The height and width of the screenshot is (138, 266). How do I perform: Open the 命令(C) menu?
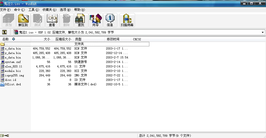click(x=19, y=10)
